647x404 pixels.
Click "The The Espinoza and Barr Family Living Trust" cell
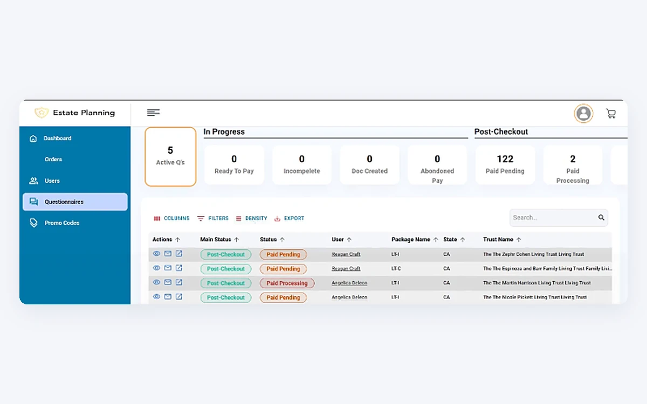pyautogui.click(x=548, y=269)
